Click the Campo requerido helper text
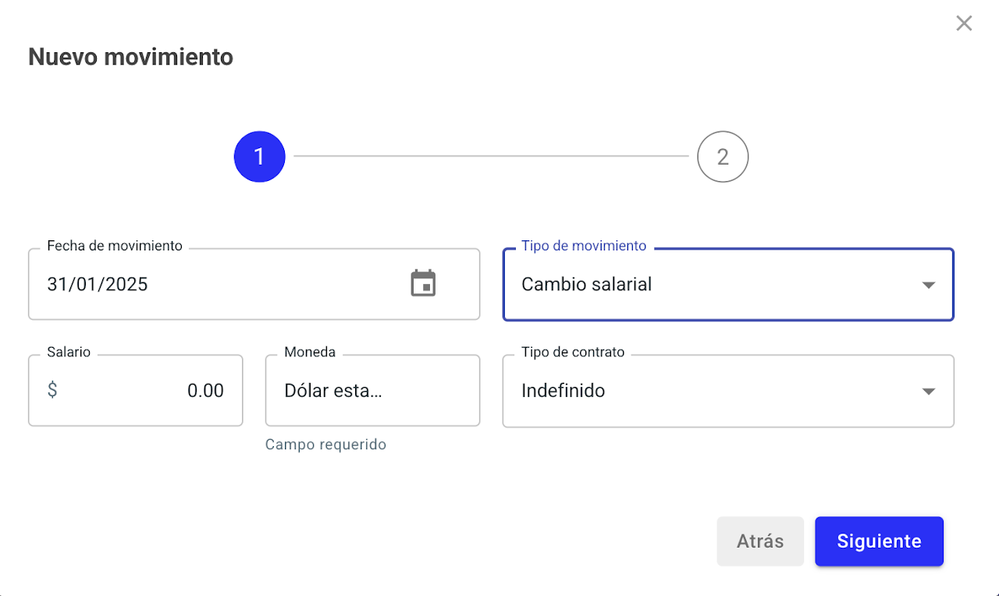Viewport: 999px width, 596px height. [x=325, y=445]
